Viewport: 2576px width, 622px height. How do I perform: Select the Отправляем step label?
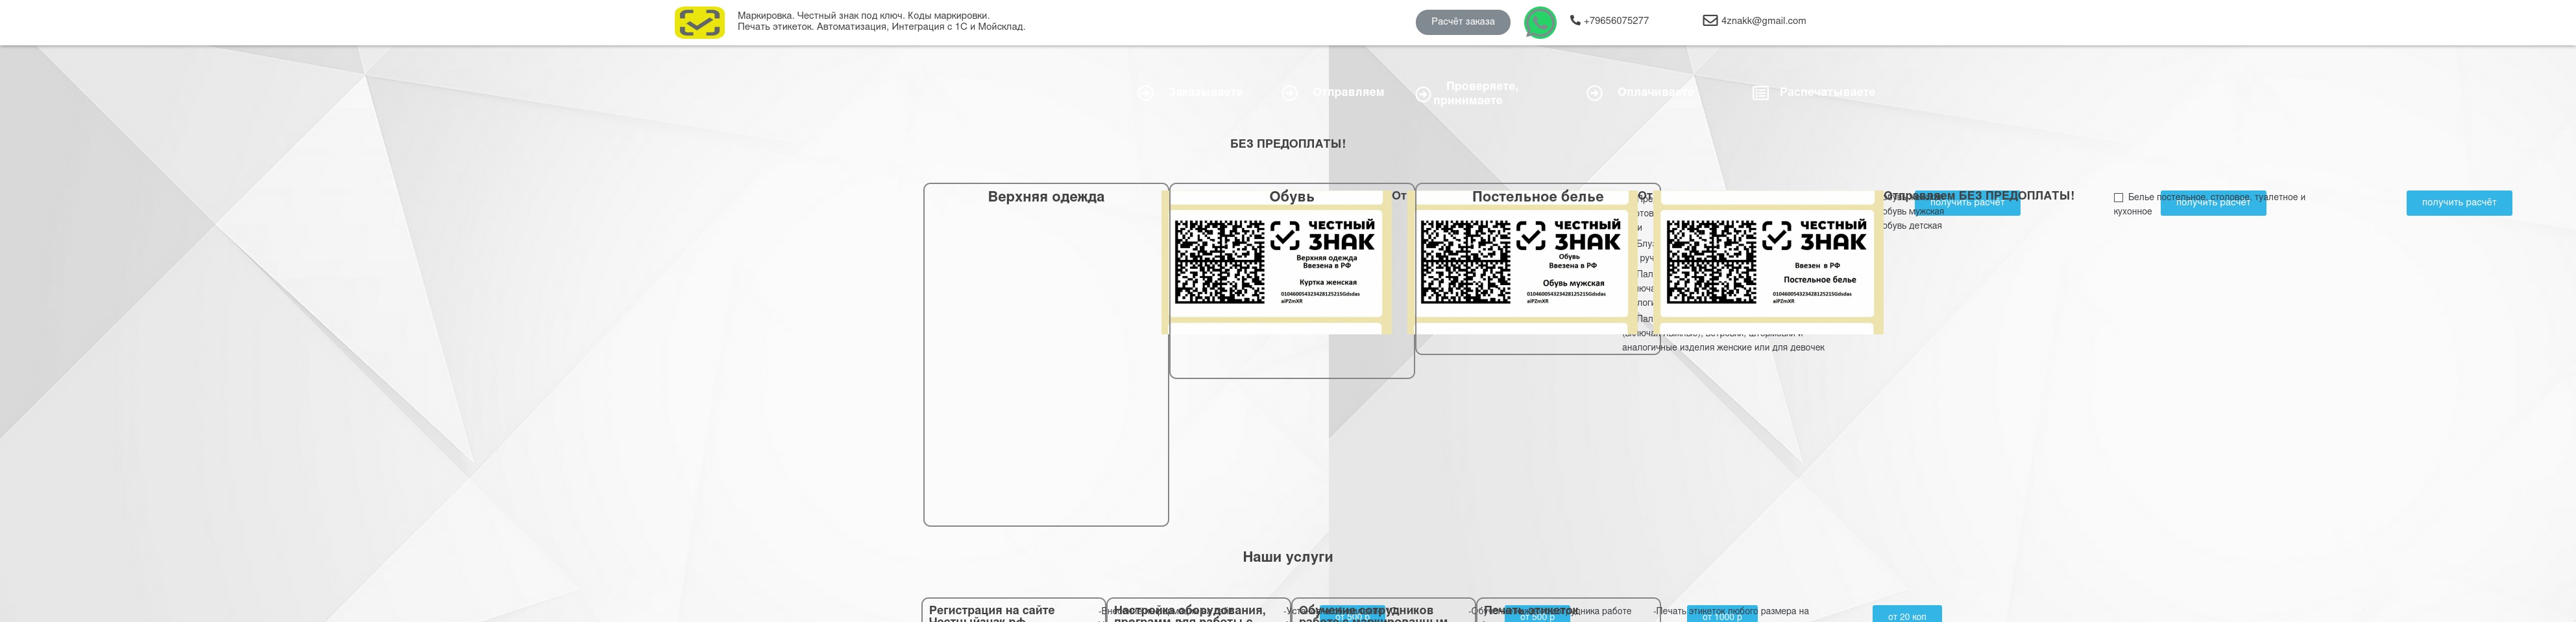point(1348,92)
